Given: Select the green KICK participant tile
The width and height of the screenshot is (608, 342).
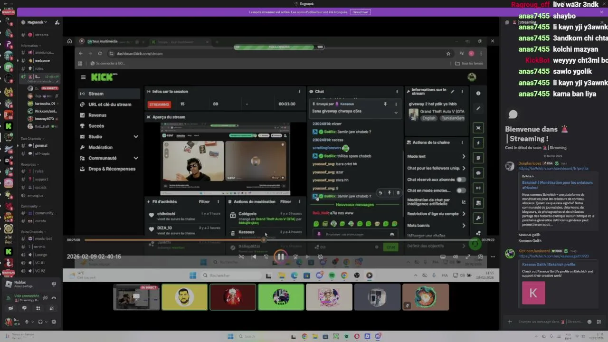Looking at the screenshot, I should [x=281, y=297].
